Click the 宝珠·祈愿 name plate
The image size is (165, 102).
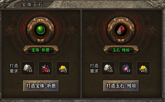tap(41, 50)
